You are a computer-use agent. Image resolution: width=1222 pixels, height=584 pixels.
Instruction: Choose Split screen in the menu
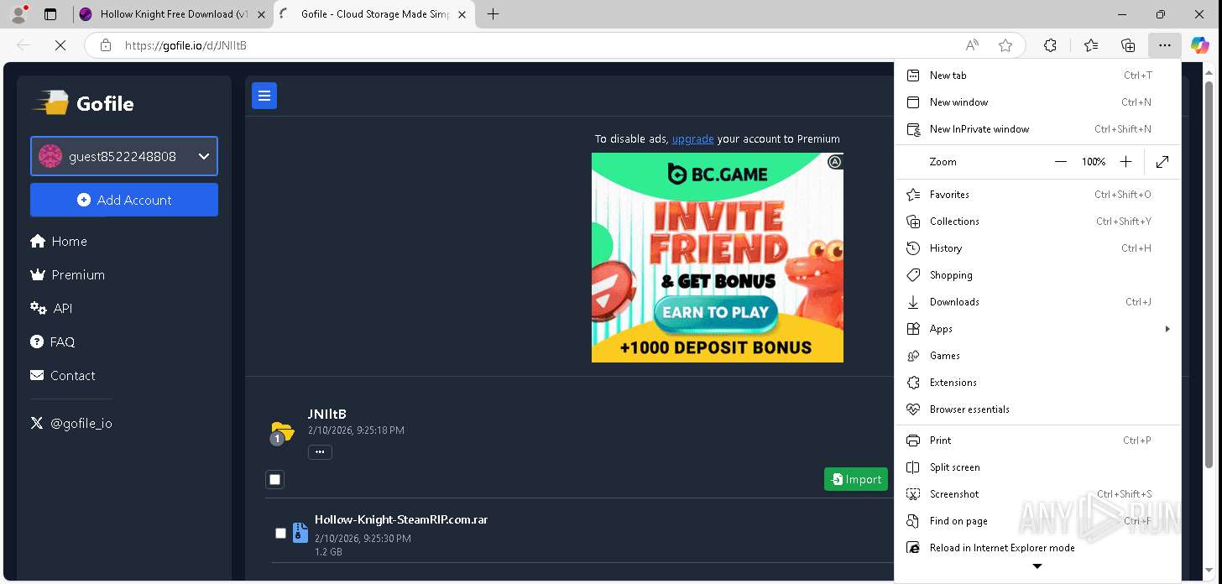[1037, 467]
